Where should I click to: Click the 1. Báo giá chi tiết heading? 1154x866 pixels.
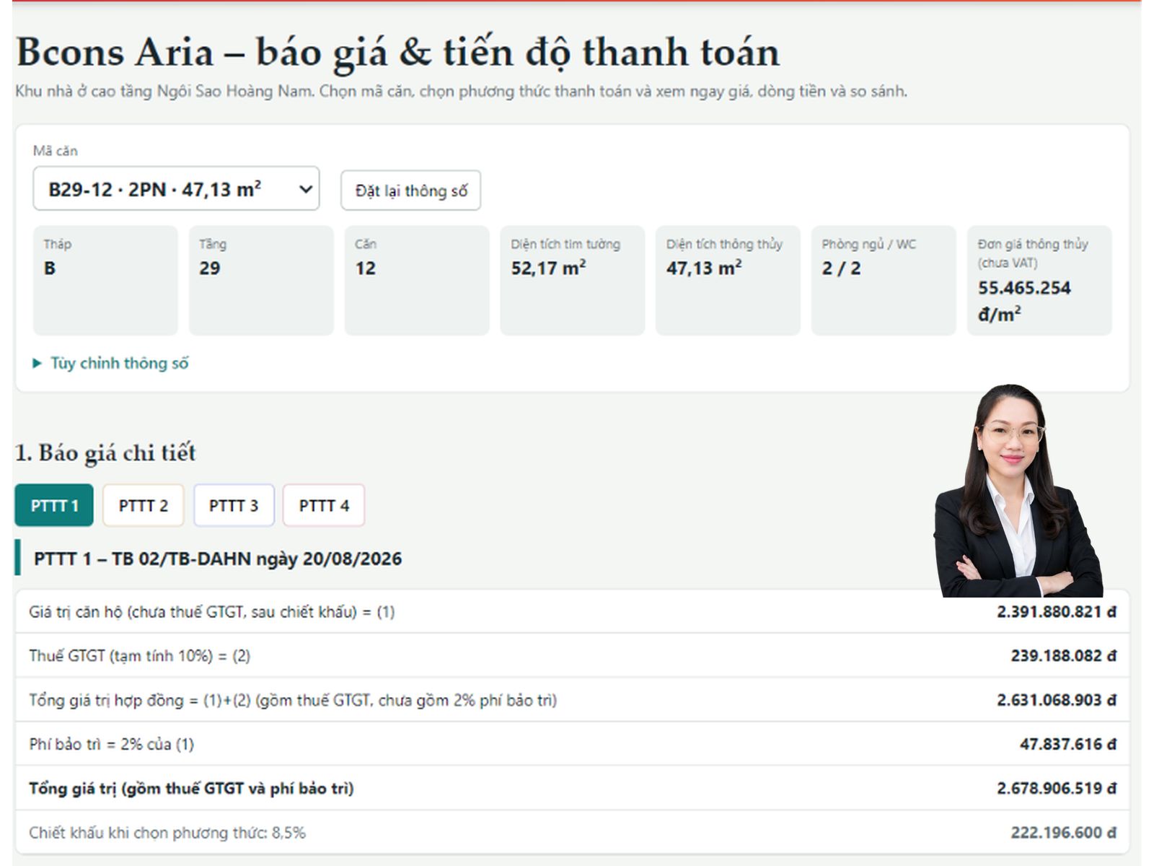click(x=105, y=452)
